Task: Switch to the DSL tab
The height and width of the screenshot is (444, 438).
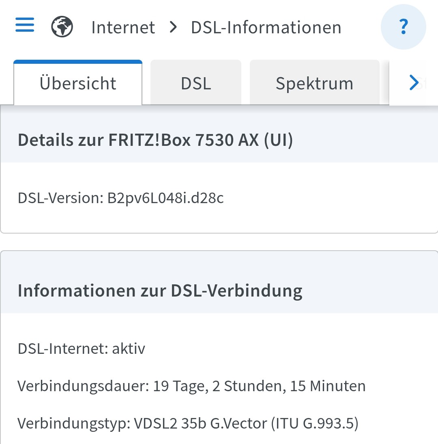Action: click(195, 83)
